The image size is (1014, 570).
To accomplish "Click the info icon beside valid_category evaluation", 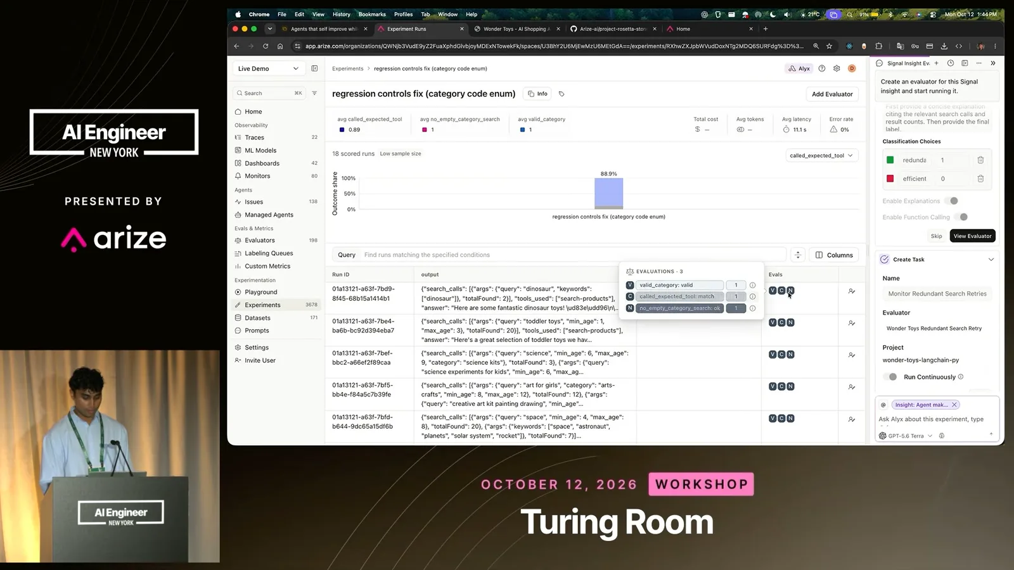I will tap(752, 285).
